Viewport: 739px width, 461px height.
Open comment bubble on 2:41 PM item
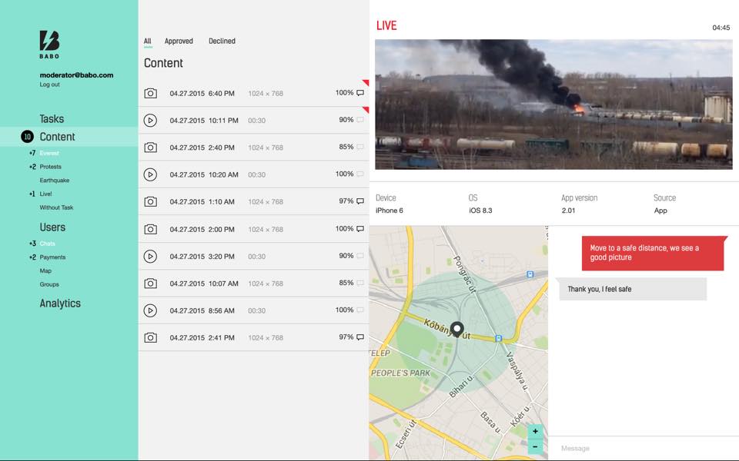[360, 337]
